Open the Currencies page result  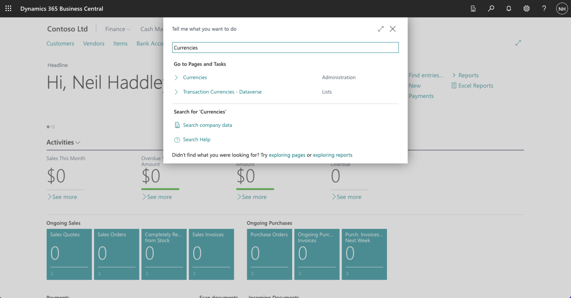coord(195,77)
